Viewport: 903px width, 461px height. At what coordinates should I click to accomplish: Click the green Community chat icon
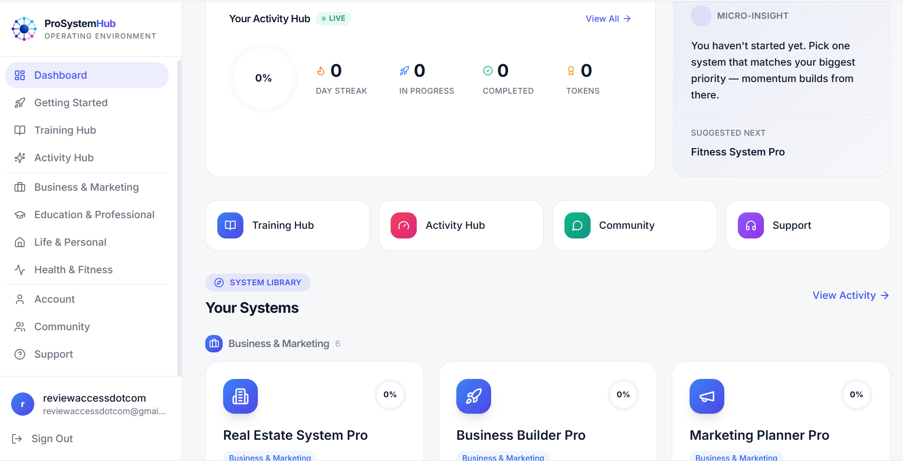coord(578,225)
